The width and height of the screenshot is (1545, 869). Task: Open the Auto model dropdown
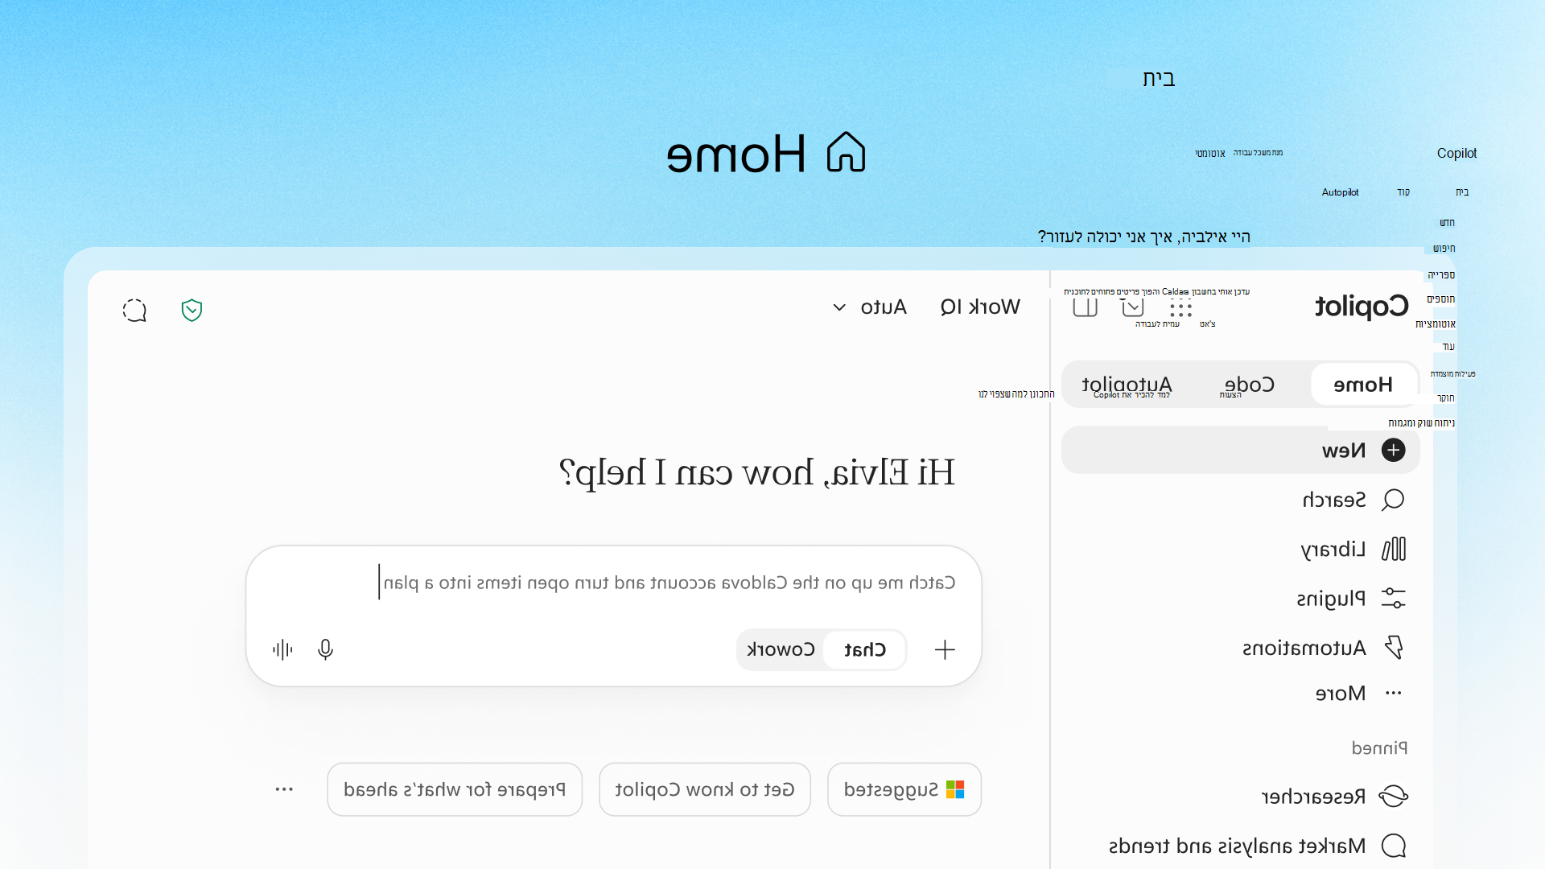click(869, 307)
